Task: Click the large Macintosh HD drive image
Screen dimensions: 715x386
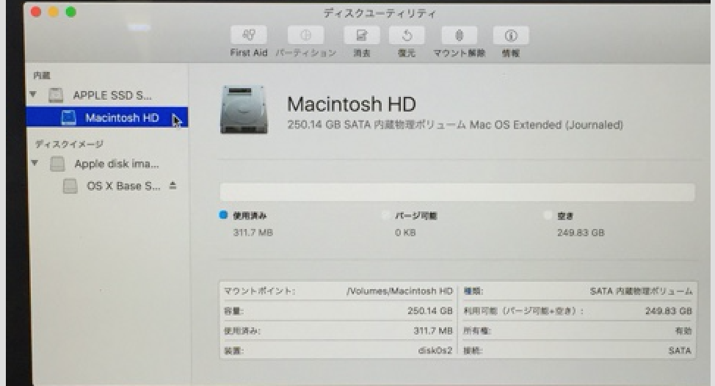Action: click(x=244, y=109)
